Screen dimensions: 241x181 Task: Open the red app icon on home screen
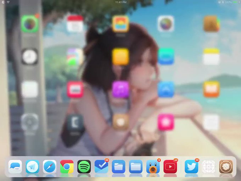click(x=75, y=89)
